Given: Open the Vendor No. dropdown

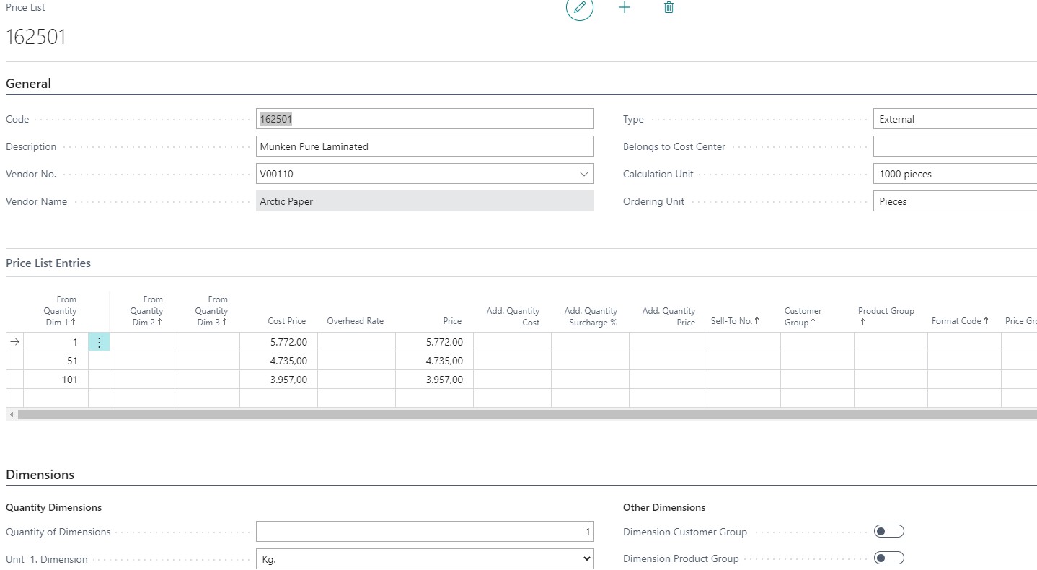Looking at the screenshot, I should point(583,174).
